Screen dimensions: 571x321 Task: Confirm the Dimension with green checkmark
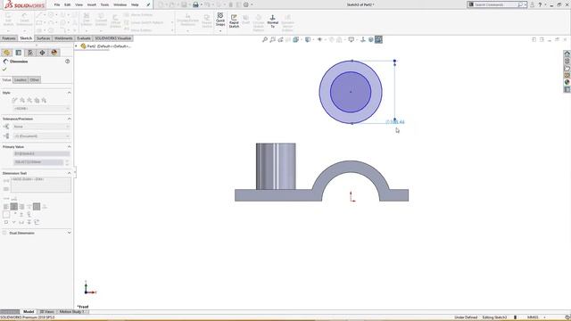click(x=4, y=70)
